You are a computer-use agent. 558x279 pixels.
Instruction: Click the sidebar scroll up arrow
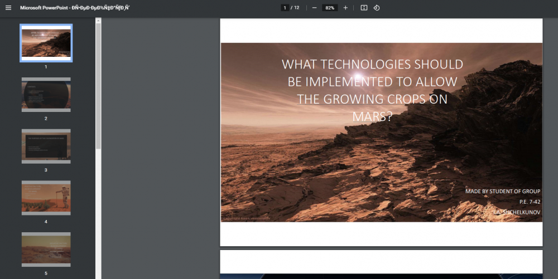tap(98, 21)
